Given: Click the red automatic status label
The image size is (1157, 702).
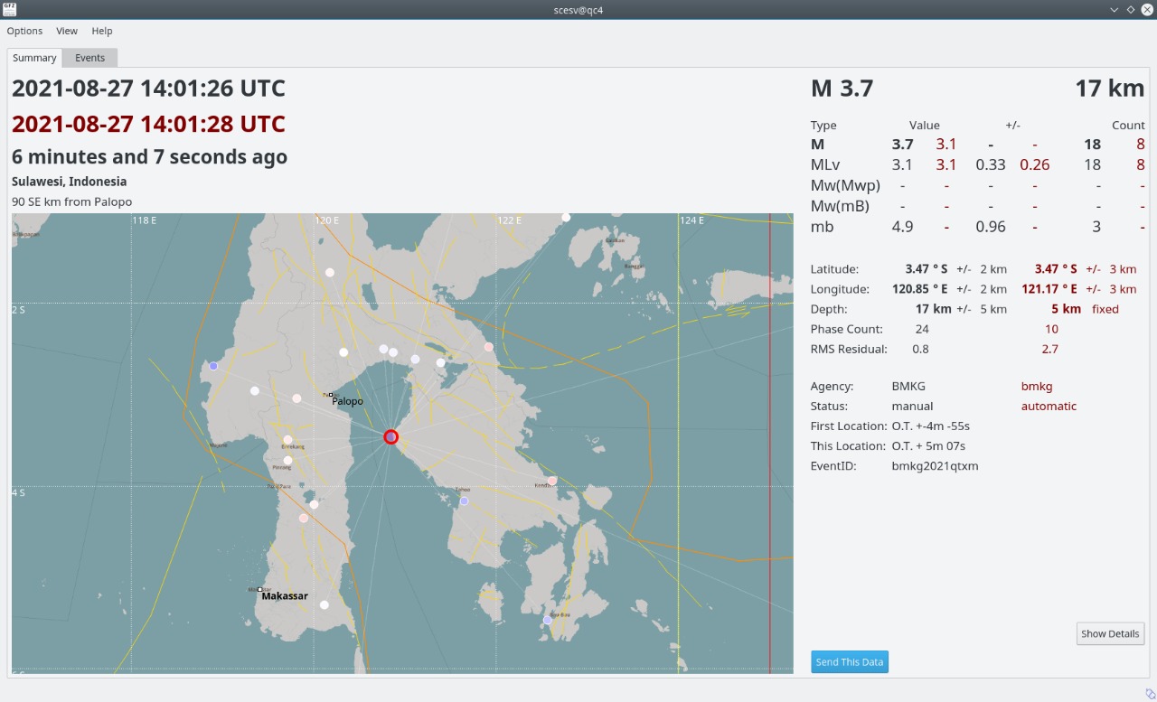Looking at the screenshot, I should 1049,407.
